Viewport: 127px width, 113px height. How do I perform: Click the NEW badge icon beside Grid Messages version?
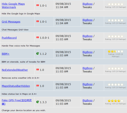click(x=38, y=21)
